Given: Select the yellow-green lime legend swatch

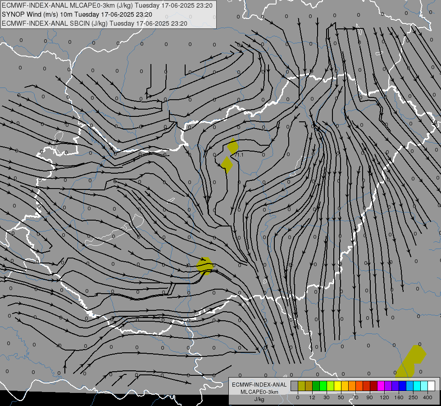Looking at the screenshot, I should click(x=331, y=386).
